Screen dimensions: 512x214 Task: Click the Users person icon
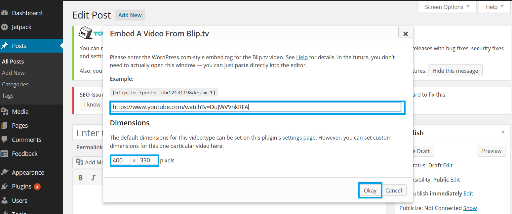tap(5, 200)
